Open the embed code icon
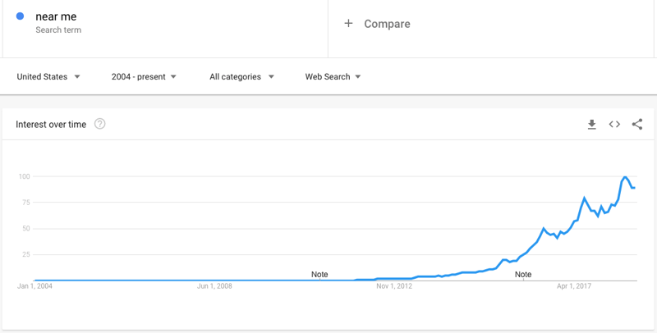 tap(614, 124)
